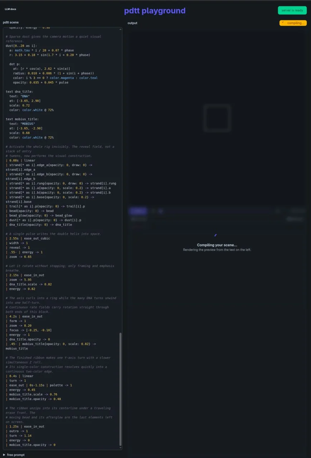Click the 'ease_out | 0s-1.15s | palette' line
The image size is (311, 458).
pyautogui.click(x=39, y=385)
